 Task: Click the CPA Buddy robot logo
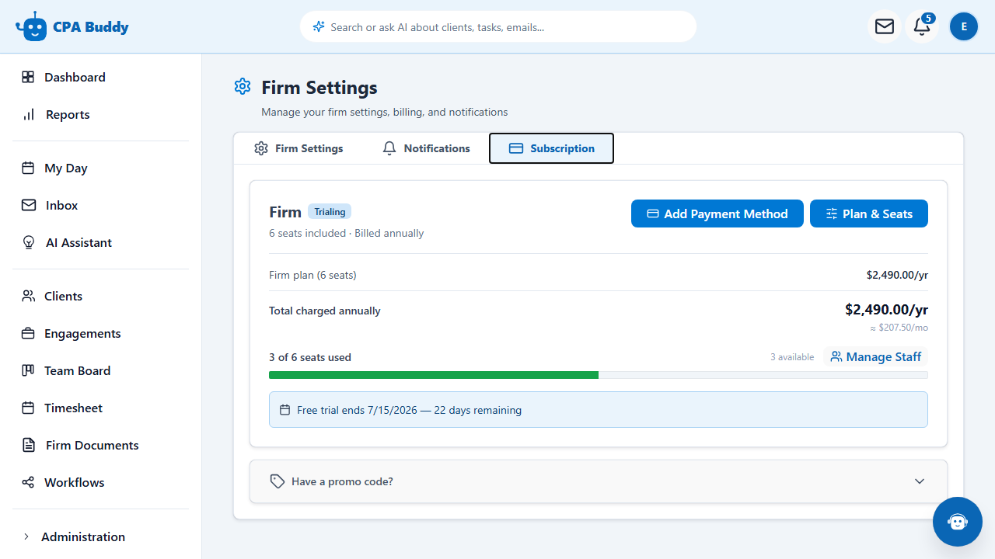[x=31, y=26]
